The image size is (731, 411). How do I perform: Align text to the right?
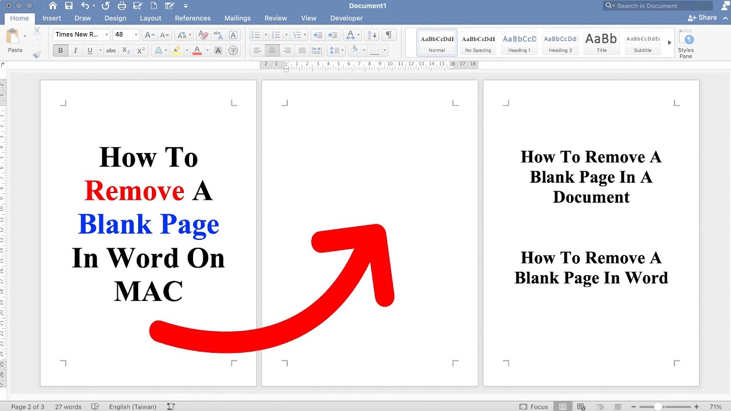click(x=287, y=50)
